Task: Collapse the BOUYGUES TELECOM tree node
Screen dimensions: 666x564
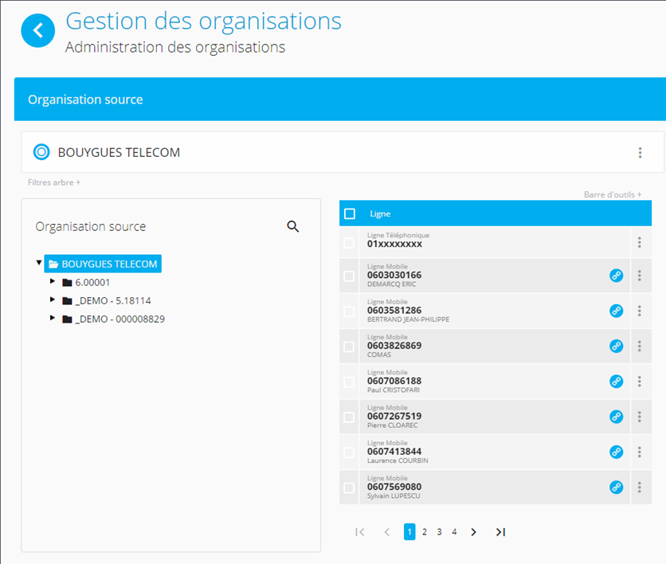Action: click(39, 263)
